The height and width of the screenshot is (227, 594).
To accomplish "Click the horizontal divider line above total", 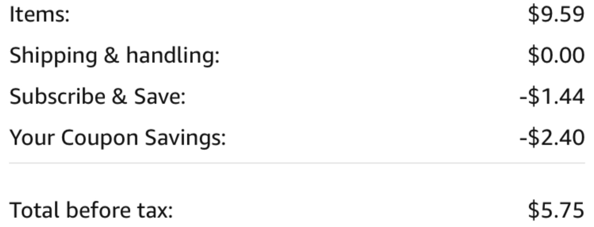I will coord(297,163).
